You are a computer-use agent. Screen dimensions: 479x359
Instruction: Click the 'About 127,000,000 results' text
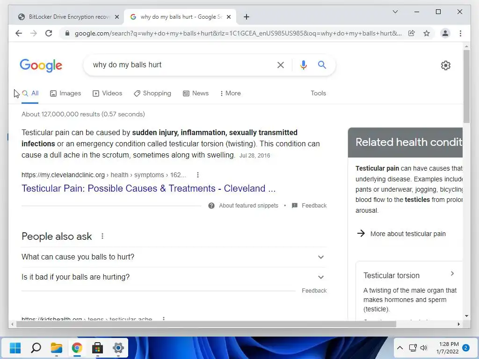[83, 114]
